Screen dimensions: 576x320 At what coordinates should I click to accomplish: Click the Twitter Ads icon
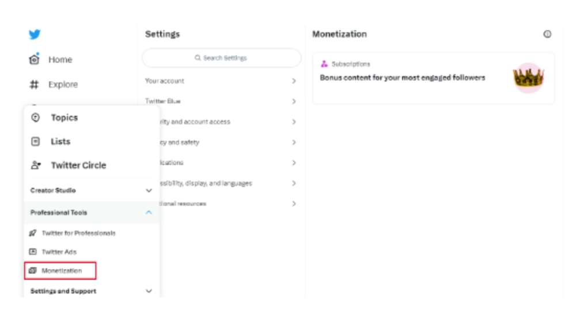tap(33, 252)
